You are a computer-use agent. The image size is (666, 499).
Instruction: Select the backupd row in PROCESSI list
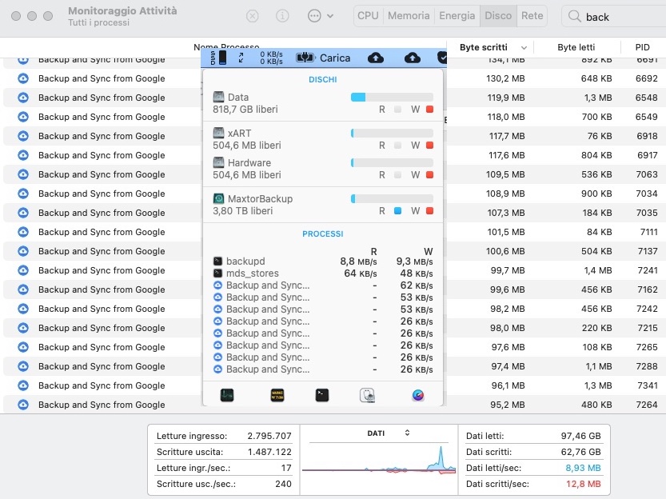click(x=323, y=261)
